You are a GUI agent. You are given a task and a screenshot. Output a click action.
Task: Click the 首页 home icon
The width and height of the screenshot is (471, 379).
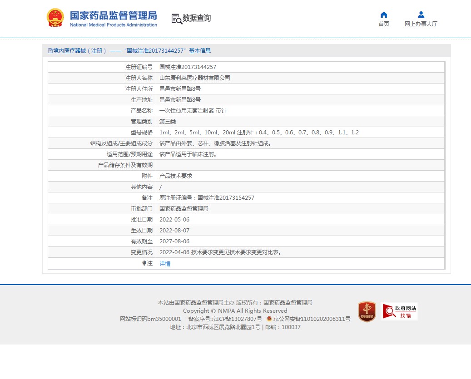coord(384,15)
